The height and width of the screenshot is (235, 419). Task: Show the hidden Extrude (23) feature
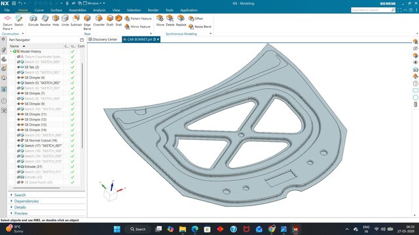(x=18, y=177)
